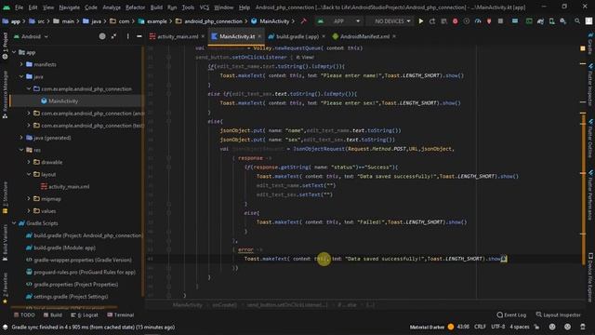The image size is (595, 335).
Task: Open the Project tool window side tab
Action: coord(5,46)
